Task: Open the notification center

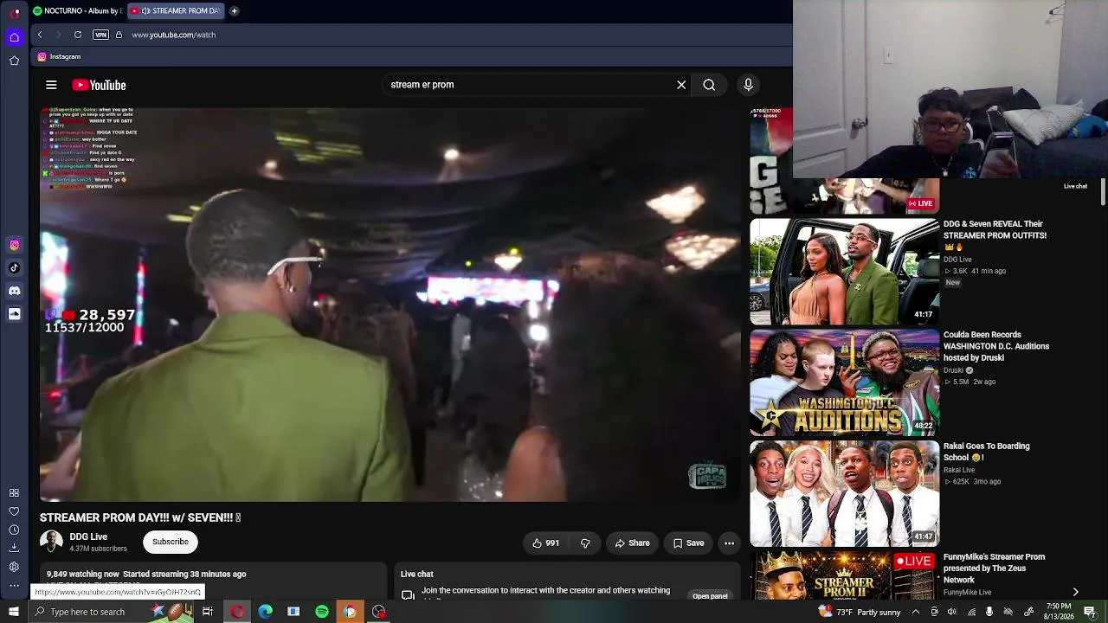Action: 1090,612
